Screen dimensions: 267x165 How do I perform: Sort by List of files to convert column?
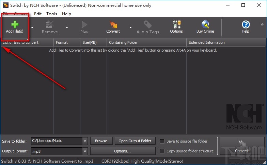pyautogui.click(x=27, y=42)
